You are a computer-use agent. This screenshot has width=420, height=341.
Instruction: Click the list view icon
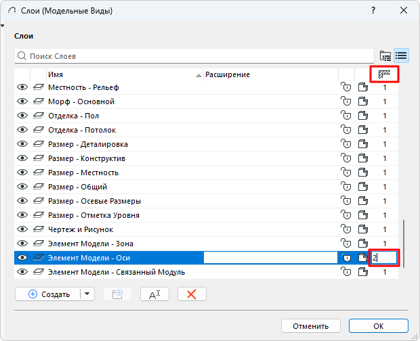[x=401, y=55]
